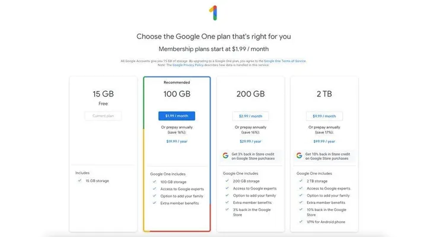The image size is (427, 237).
Task: Choose the $99.99 / year option
Action: coord(324,142)
